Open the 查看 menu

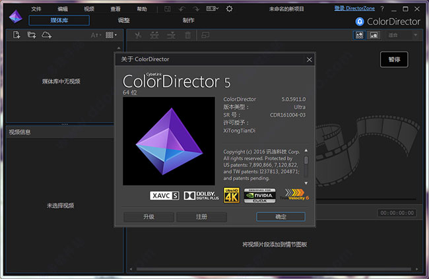tap(115, 9)
